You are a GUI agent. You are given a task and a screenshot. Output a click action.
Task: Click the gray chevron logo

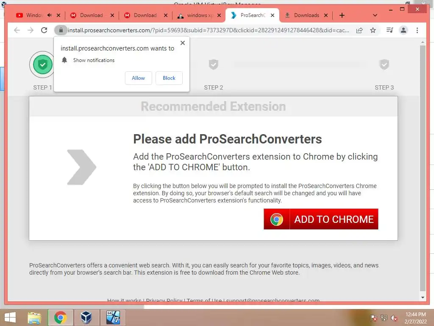click(x=82, y=167)
